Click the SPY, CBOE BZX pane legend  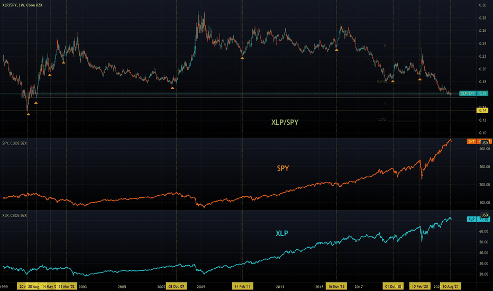coord(14,143)
